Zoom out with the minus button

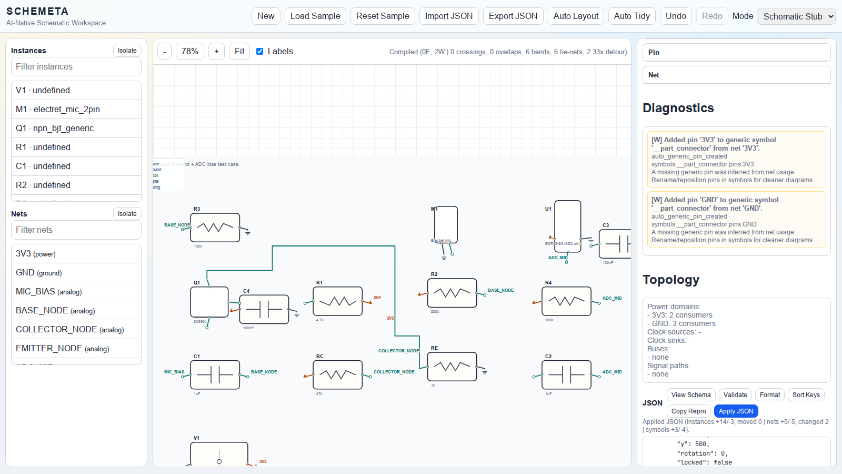click(165, 52)
